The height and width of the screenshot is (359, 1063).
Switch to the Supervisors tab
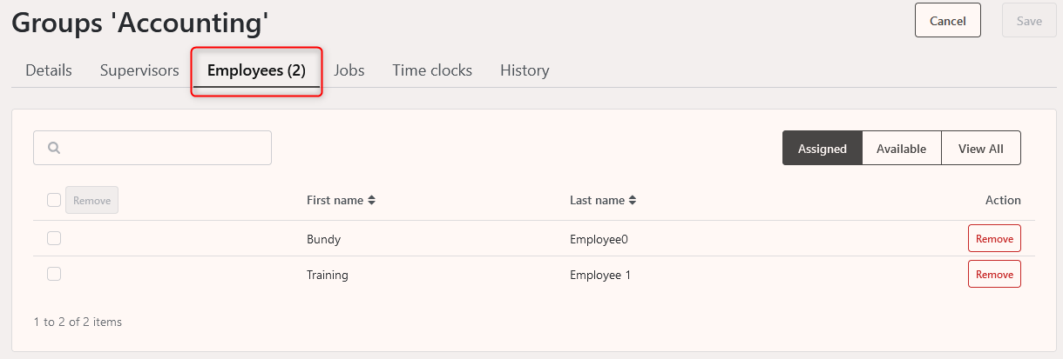pos(139,70)
